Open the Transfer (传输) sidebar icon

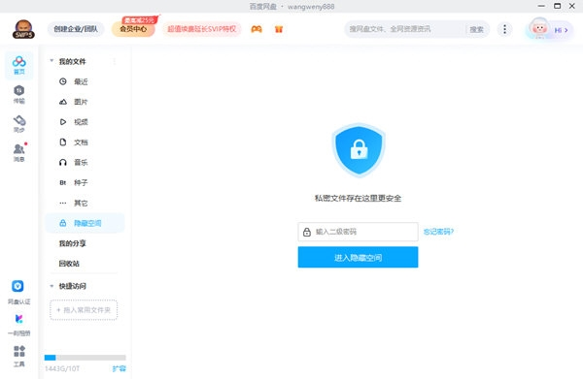pos(19,95)
